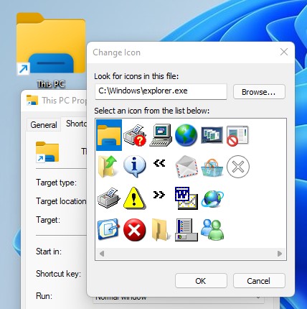The width and height of the screenshot is (307, 309).
Task: Click the 'Run:' label in Properties
Action: pos(44,296)
